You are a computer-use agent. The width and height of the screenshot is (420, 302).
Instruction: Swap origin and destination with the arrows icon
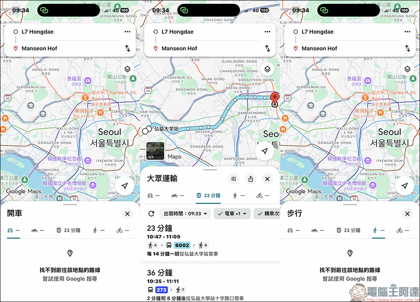[268, 48]
